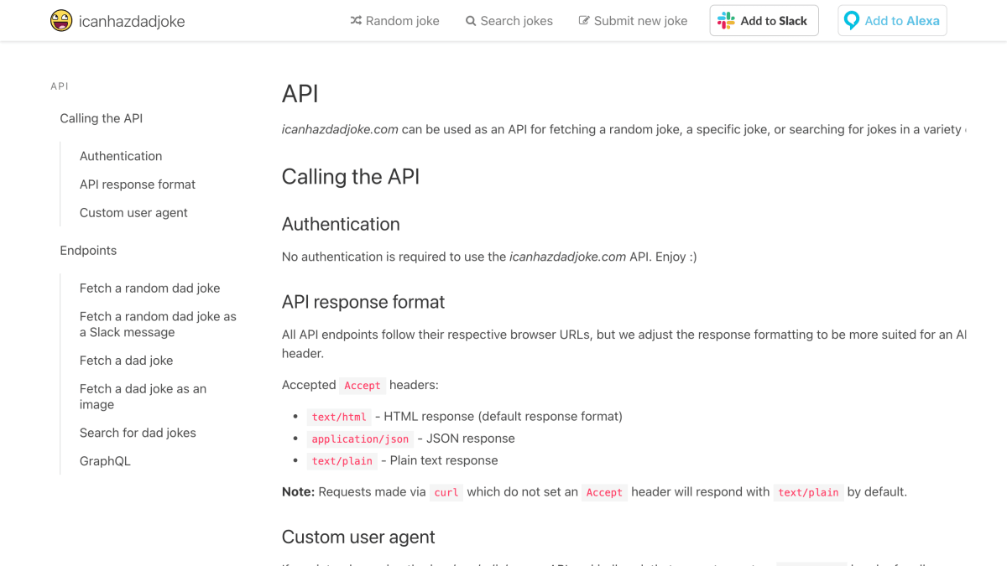
Task: Open Fetch a dad joke as an image
Action: pyautogui.click(x=143, y=397)
